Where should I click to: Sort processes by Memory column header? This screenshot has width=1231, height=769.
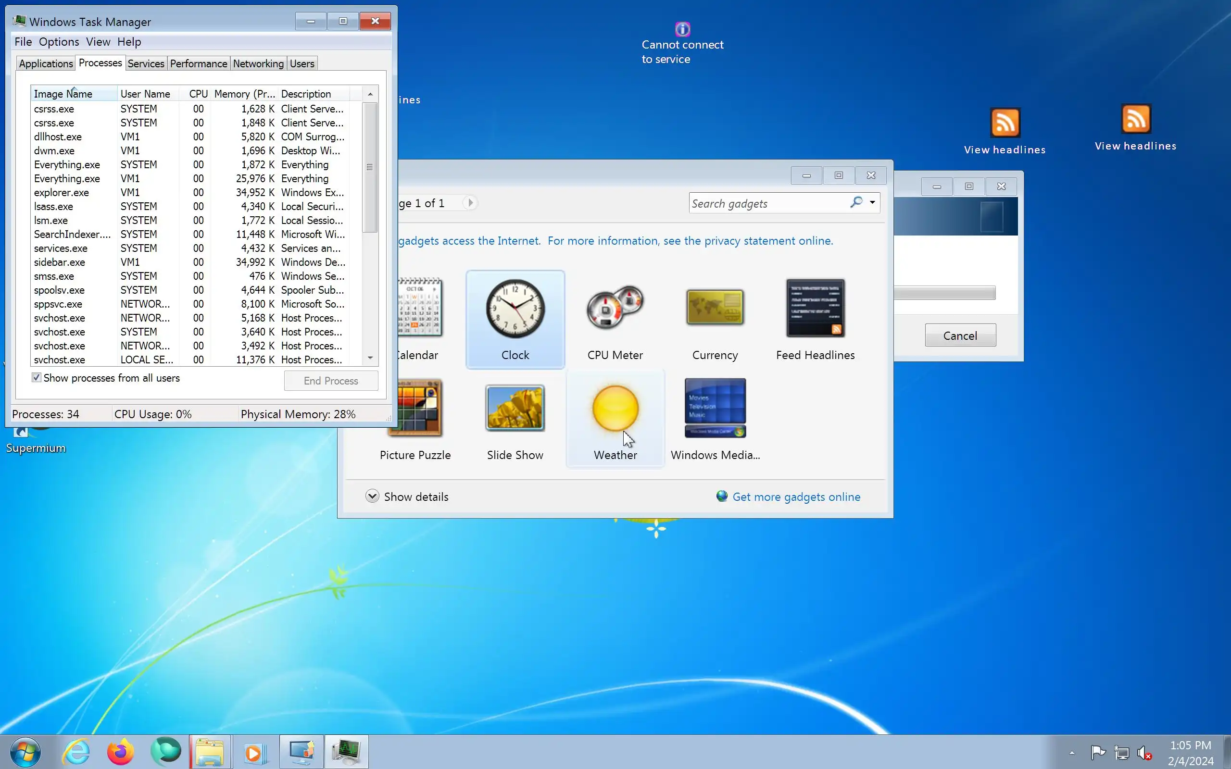click(x=244, y=94)
